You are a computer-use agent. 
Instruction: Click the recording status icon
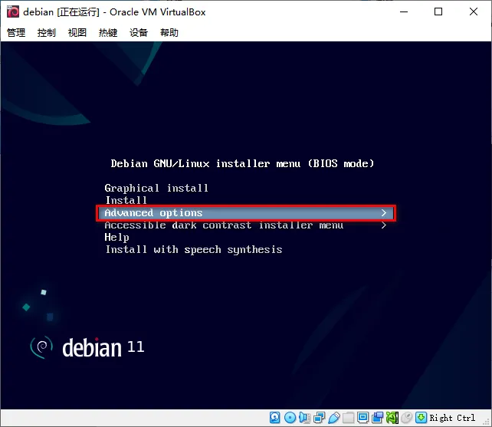pos(378,418)
